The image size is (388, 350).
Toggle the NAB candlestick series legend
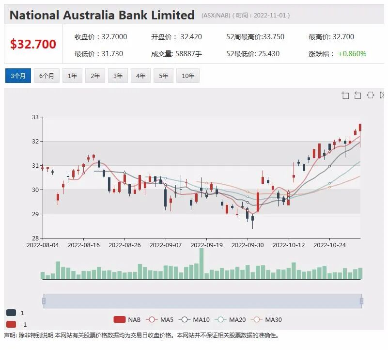click(x=127, y=319)
